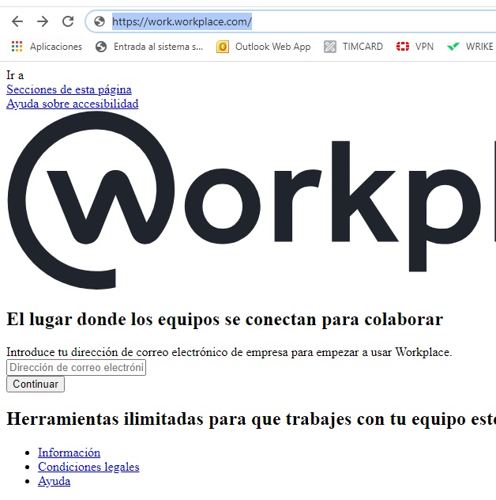This screenshot has width=496, height=500.
Task: Open the Ayuda footer link
Action: [54, 481]
